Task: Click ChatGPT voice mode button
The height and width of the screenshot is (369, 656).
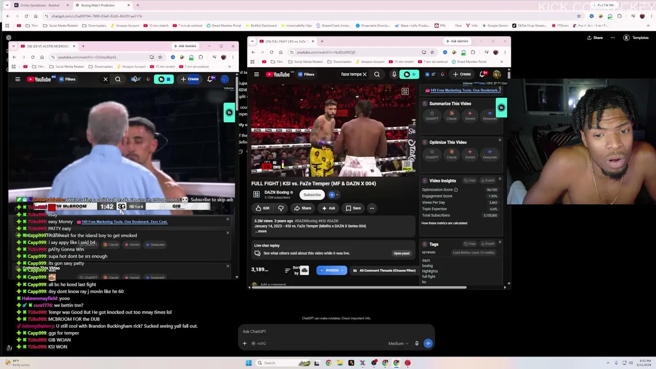Action: (x=428, y=343)
